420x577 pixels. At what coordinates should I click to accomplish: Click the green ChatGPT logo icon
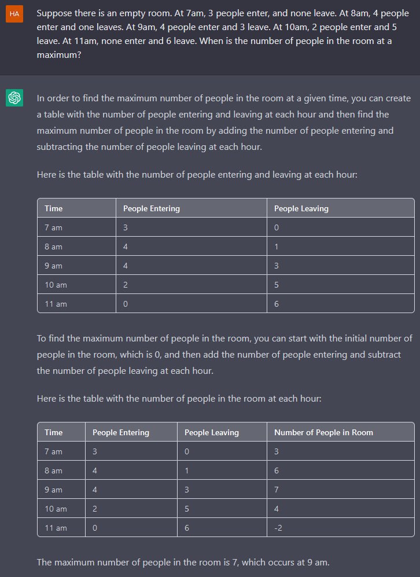click(x=14, y=97)
